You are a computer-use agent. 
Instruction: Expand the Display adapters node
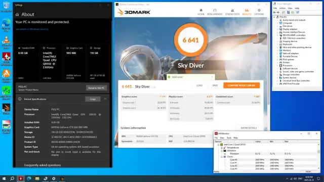278,29
